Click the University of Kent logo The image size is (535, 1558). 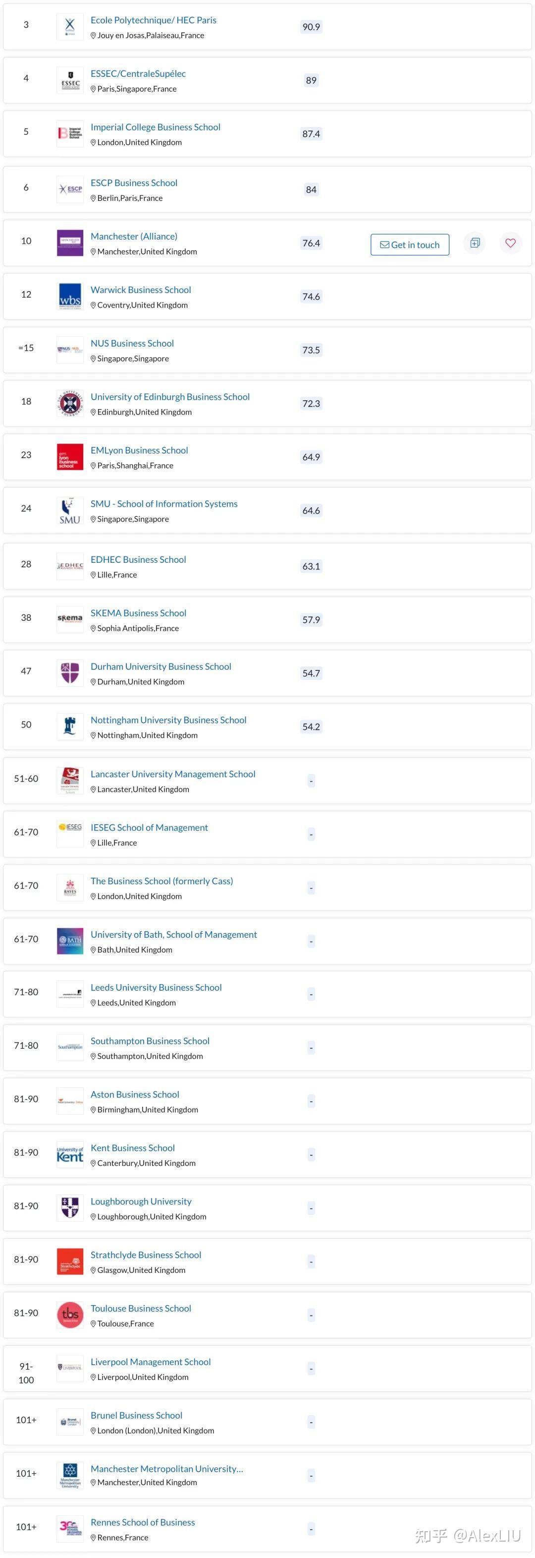click(x=70, y=1154)
